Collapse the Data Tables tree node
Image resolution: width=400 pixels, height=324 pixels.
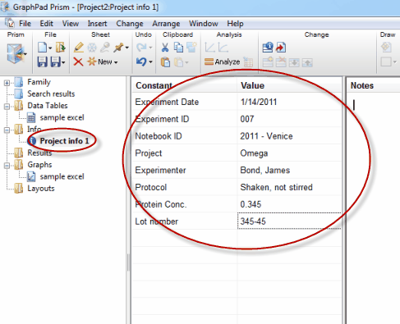click(x=7, y=106)
